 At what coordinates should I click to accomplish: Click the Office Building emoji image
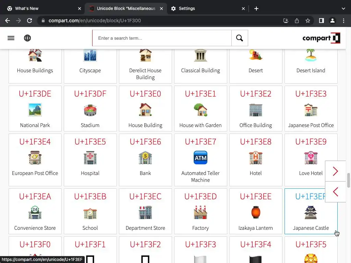[x=256, y=110]
